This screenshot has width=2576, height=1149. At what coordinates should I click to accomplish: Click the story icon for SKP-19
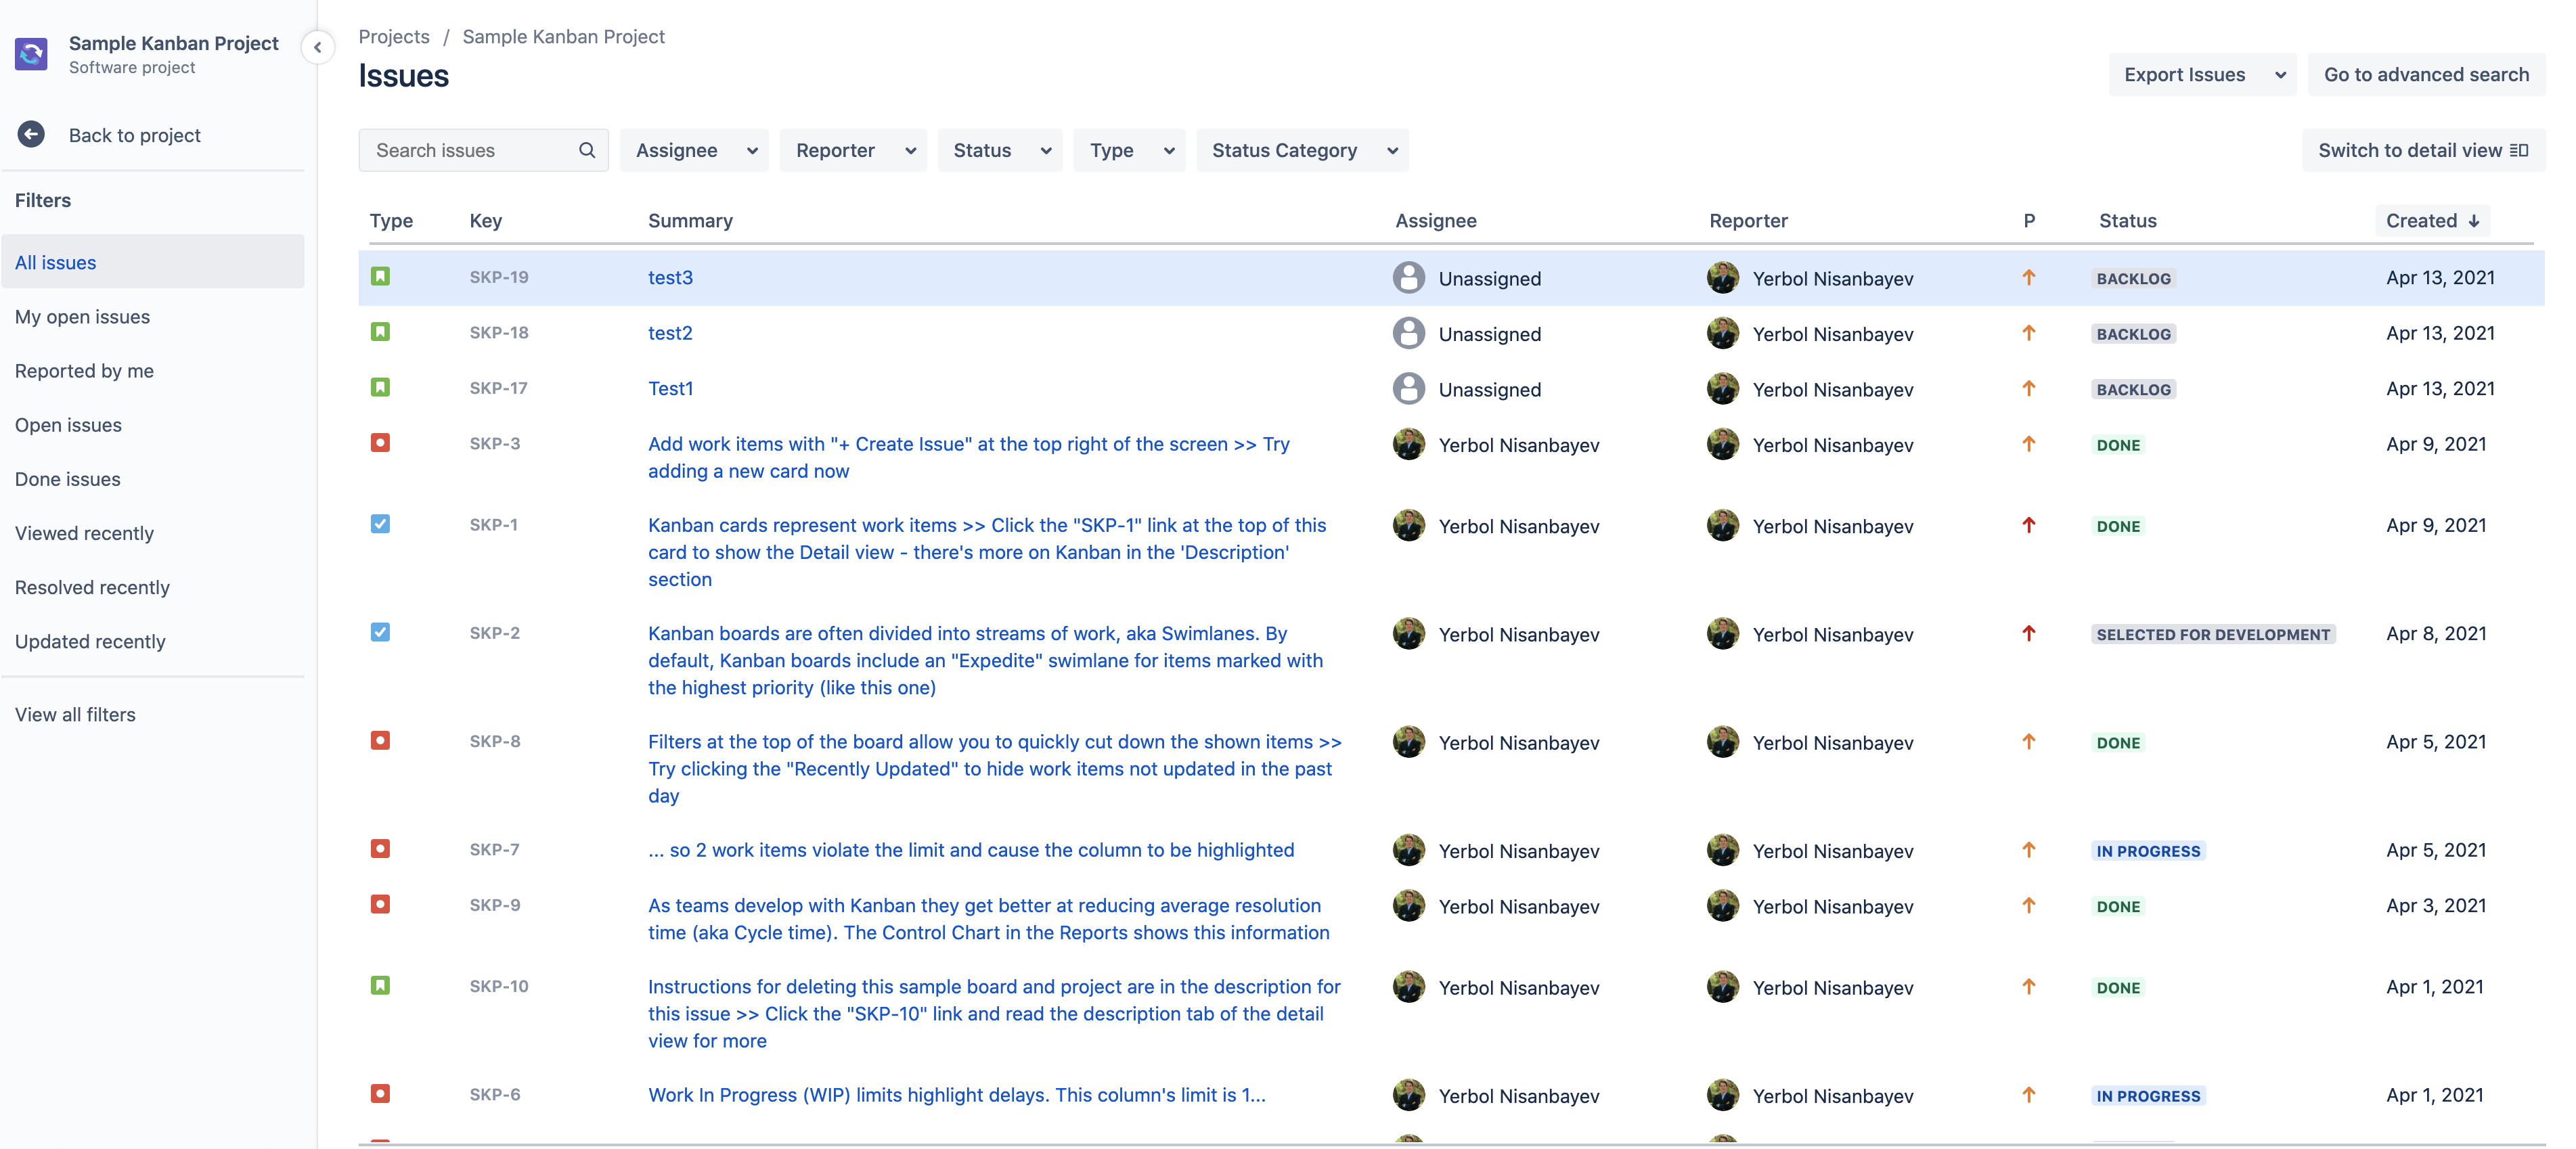coord(381,277)
